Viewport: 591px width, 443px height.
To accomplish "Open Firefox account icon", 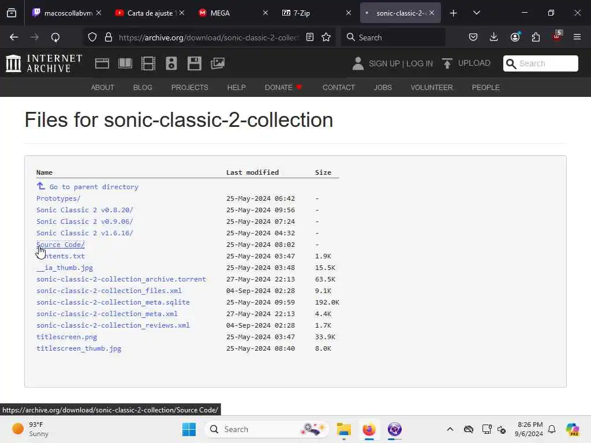I will [515, 37].
